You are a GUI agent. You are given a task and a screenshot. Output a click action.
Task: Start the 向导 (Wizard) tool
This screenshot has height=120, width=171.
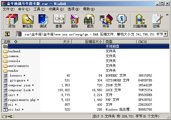(x=106, y=21)
